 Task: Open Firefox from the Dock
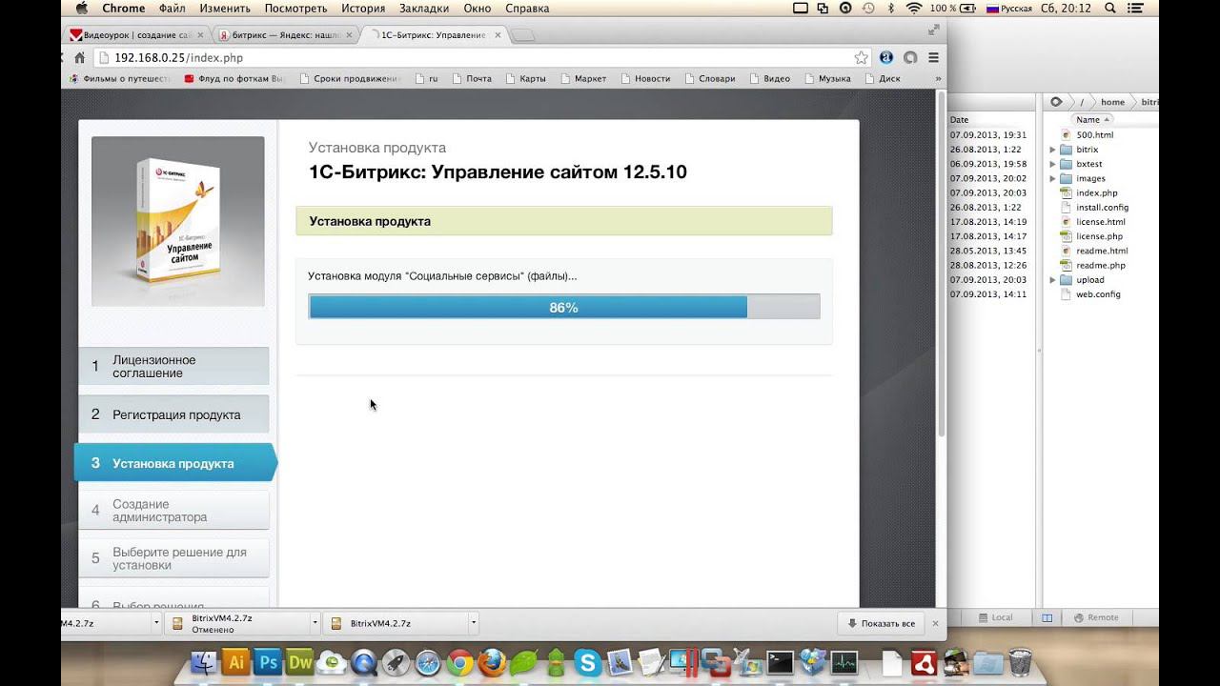click(492, 662)
